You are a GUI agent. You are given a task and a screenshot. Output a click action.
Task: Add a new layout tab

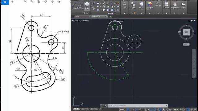(101, 109)
